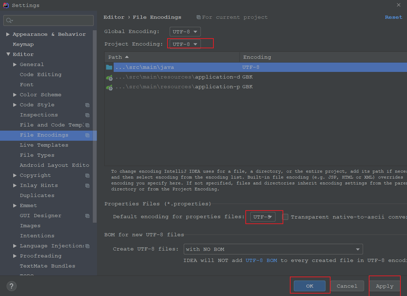
Task: Click the Spring config icon of application-d row
Action: [x=109, y=77]
